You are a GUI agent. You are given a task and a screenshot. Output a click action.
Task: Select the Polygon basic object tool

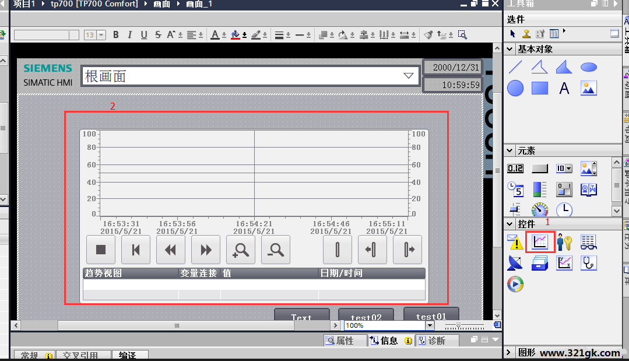pyautogui.click(x=564, y=67)
